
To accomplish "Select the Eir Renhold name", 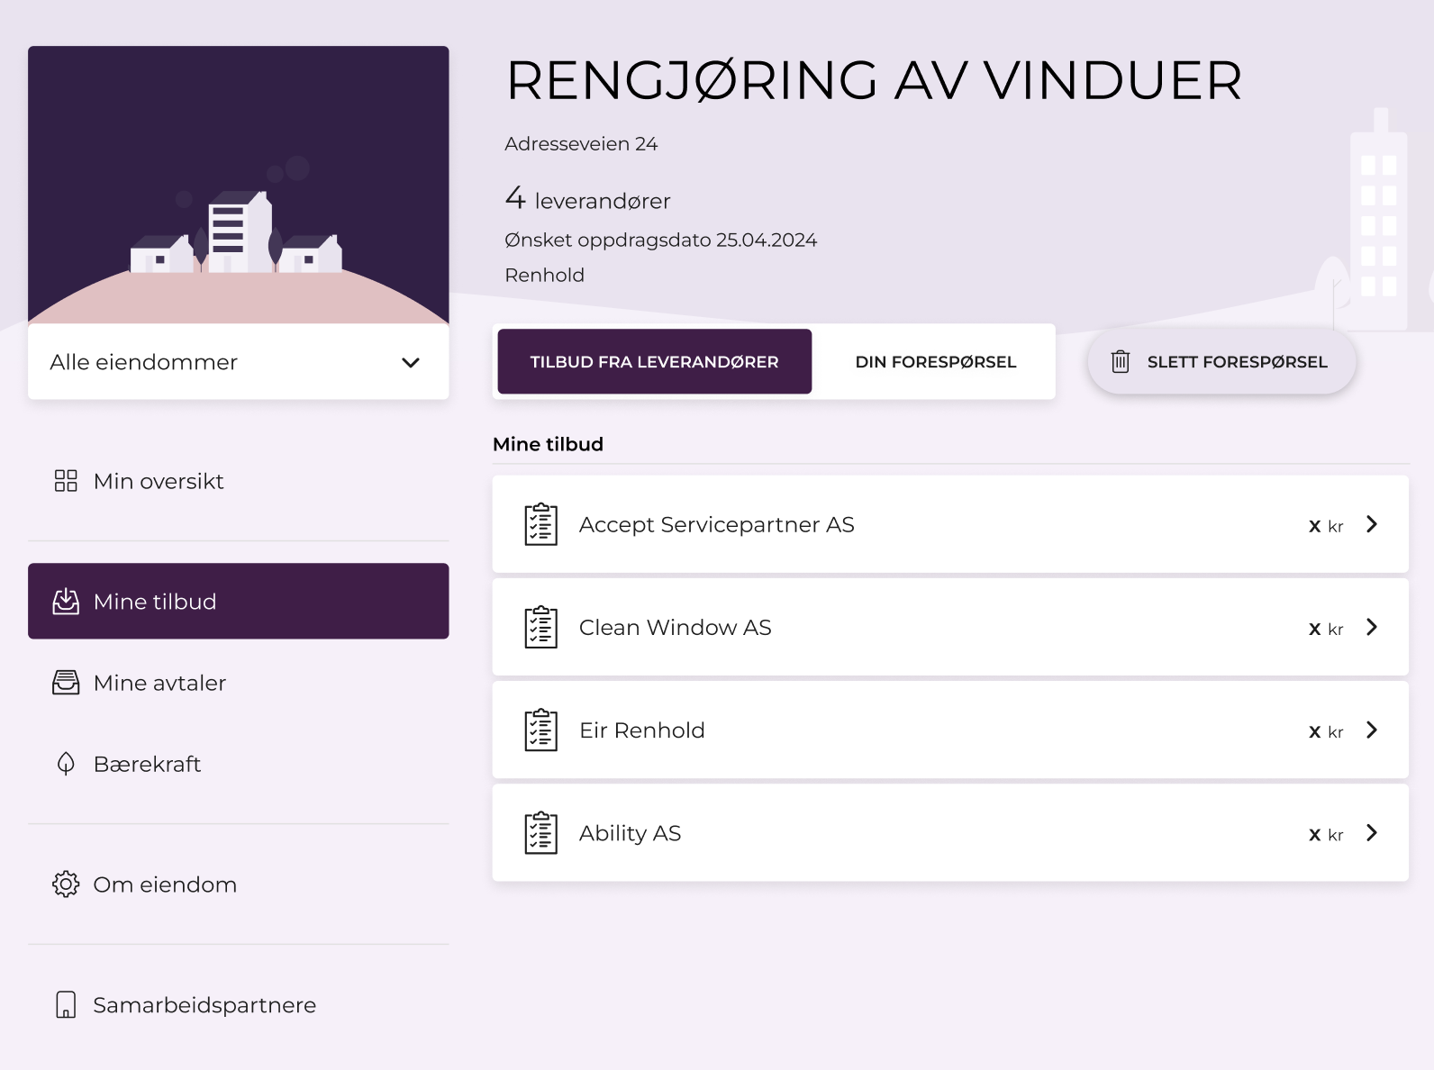I will pyautogui.click(x=641, y=730).
